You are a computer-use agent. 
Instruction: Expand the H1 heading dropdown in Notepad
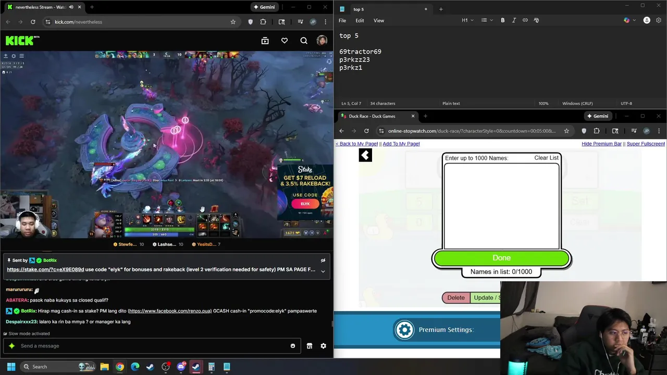[467, 20]
